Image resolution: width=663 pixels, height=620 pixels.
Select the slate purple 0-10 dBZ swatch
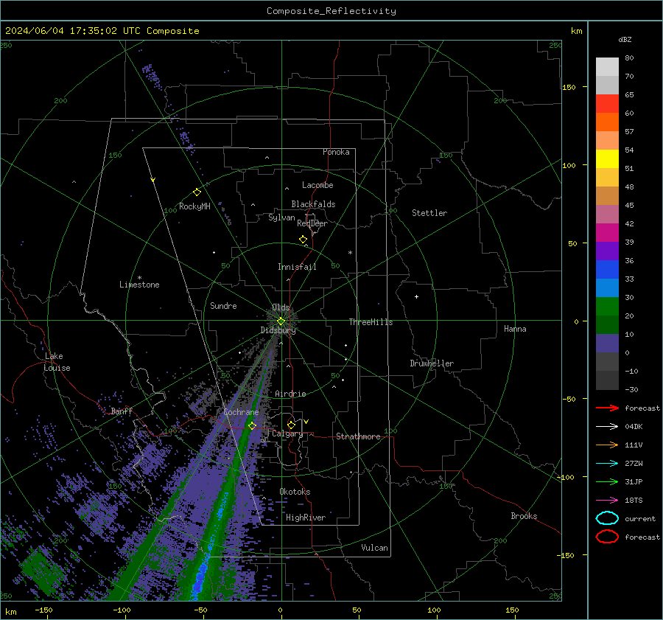click(x=607, y=344)
